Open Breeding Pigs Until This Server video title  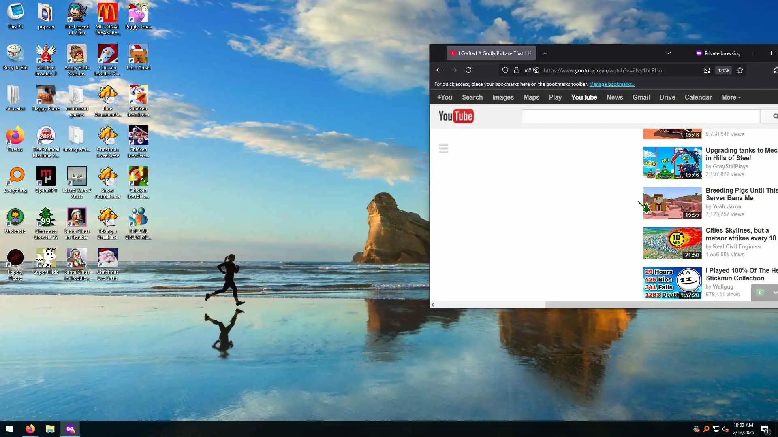pyautogui.click(x=741, y=194)
